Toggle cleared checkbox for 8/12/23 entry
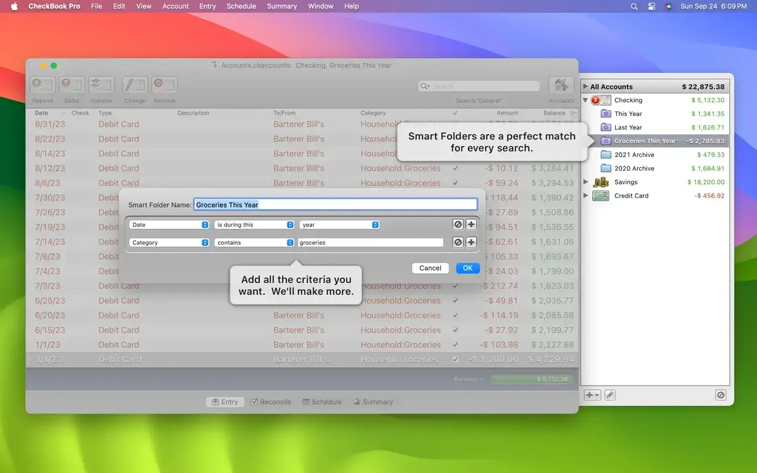 [x=455, y=168]
